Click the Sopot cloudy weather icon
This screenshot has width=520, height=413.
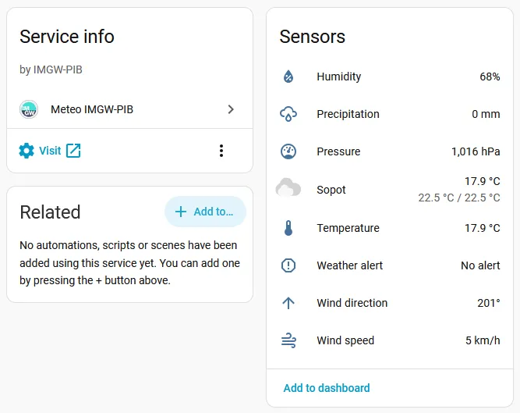point(288,187)
